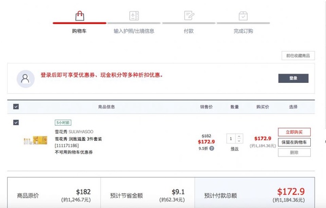The width and height of the screenshot is (326, 208).
Task: Click the $9.1 savings amount
Action: (x=178, y=192)
